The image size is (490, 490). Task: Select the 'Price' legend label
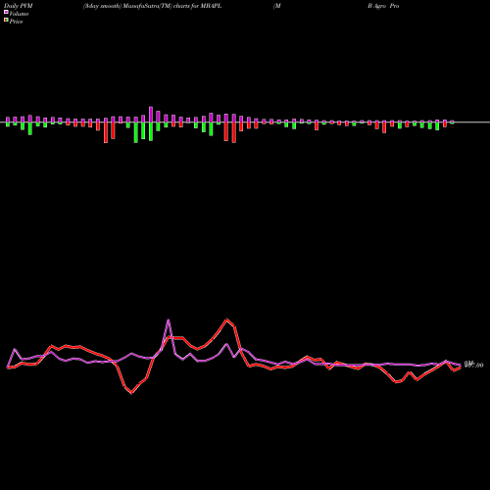click(x=16, y=22)
